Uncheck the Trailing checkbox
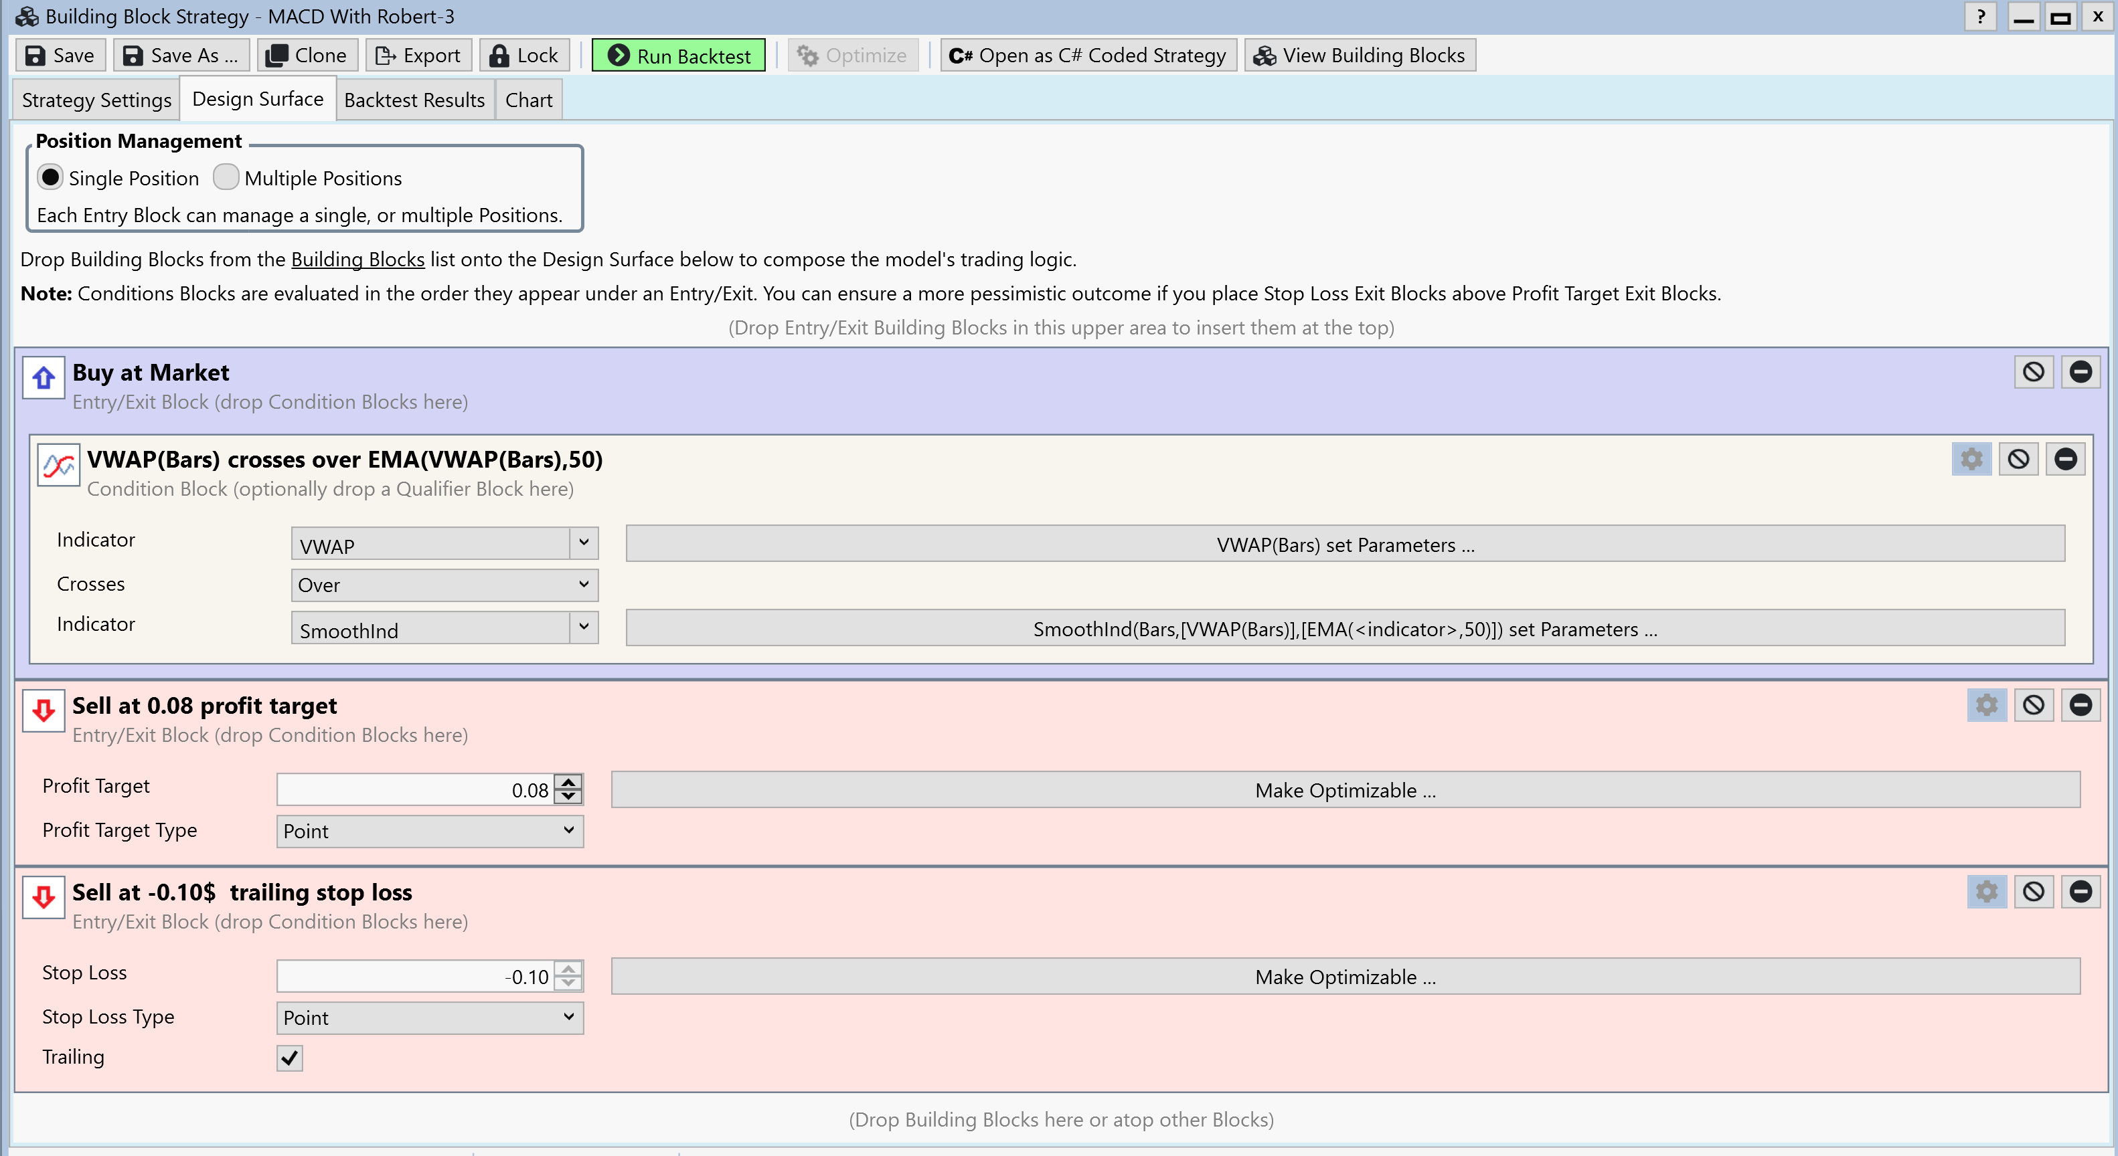 point(289,1058)
